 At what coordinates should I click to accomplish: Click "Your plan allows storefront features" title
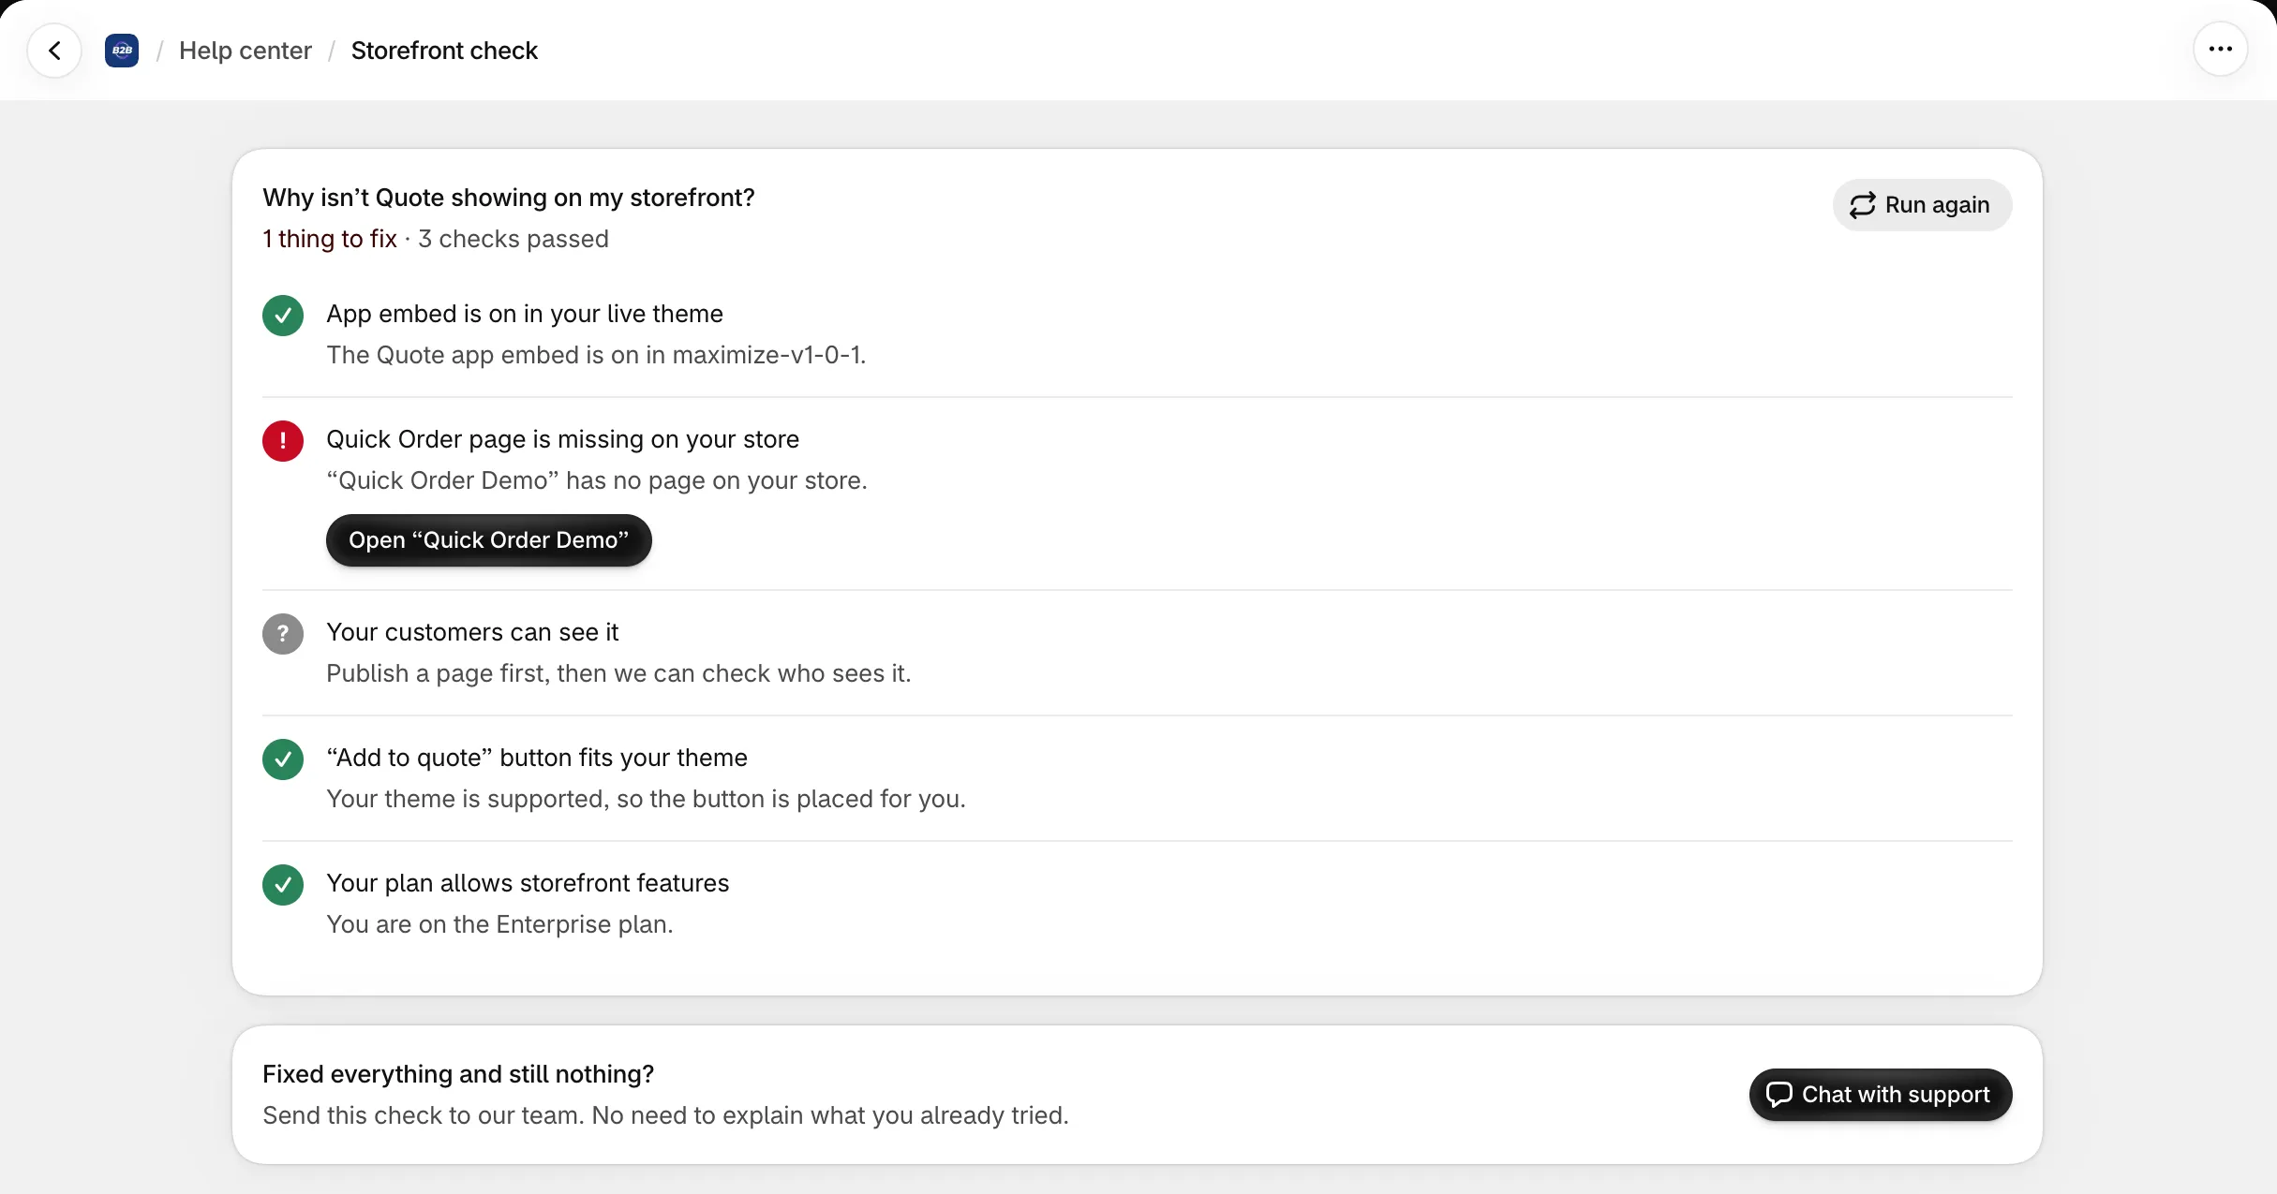528,883
